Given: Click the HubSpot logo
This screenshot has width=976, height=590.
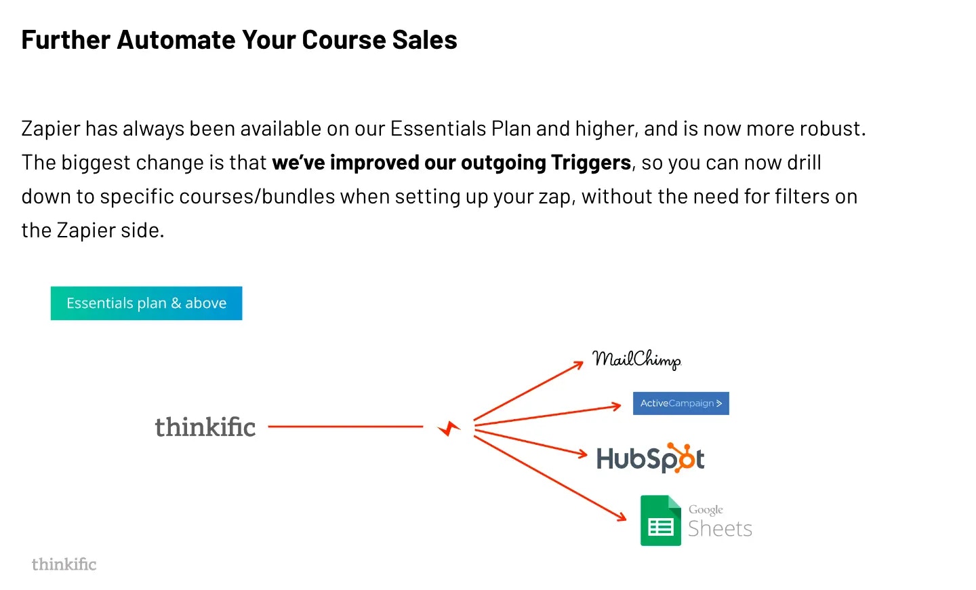Looking at the screenshot, I should click(650, 458).
